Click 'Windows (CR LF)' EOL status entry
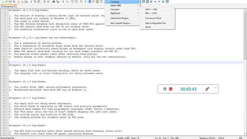247x139 pixels. [x=207, y=138]
